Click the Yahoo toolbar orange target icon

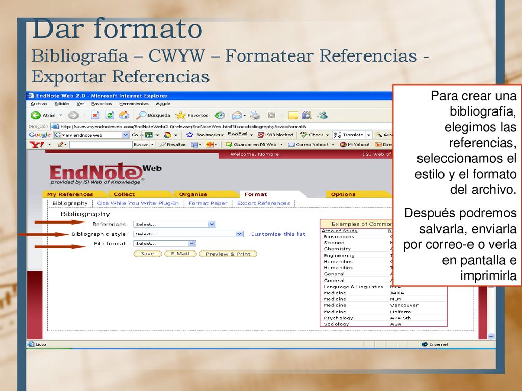click(210, 144)
